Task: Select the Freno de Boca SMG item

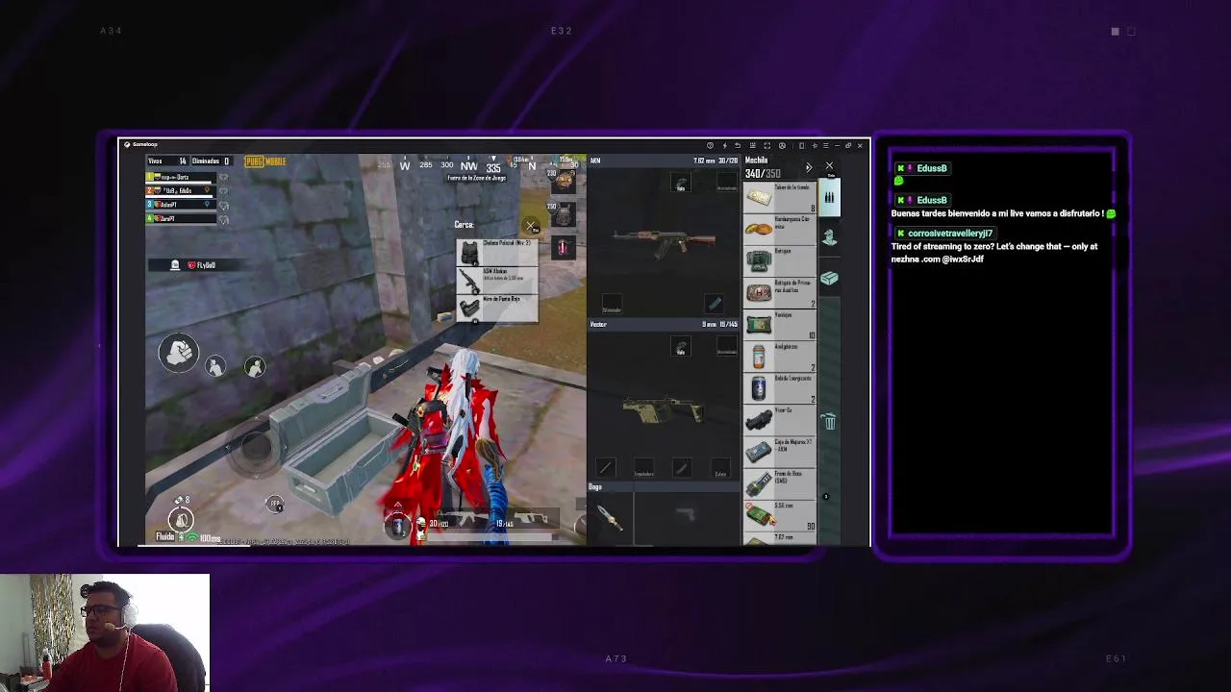Action: click(780, 482)
